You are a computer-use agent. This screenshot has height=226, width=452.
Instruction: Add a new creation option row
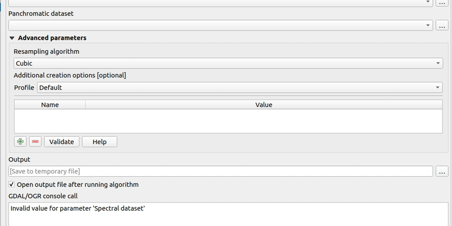coord(20,142)
